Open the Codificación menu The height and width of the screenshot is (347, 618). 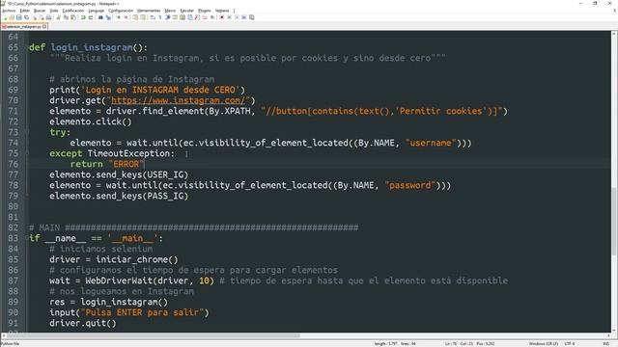(73, 11)
